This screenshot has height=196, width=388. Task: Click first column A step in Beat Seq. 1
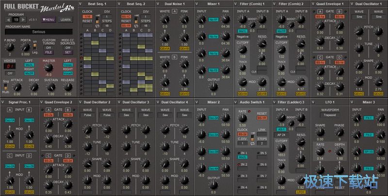(x=87, y=35)
